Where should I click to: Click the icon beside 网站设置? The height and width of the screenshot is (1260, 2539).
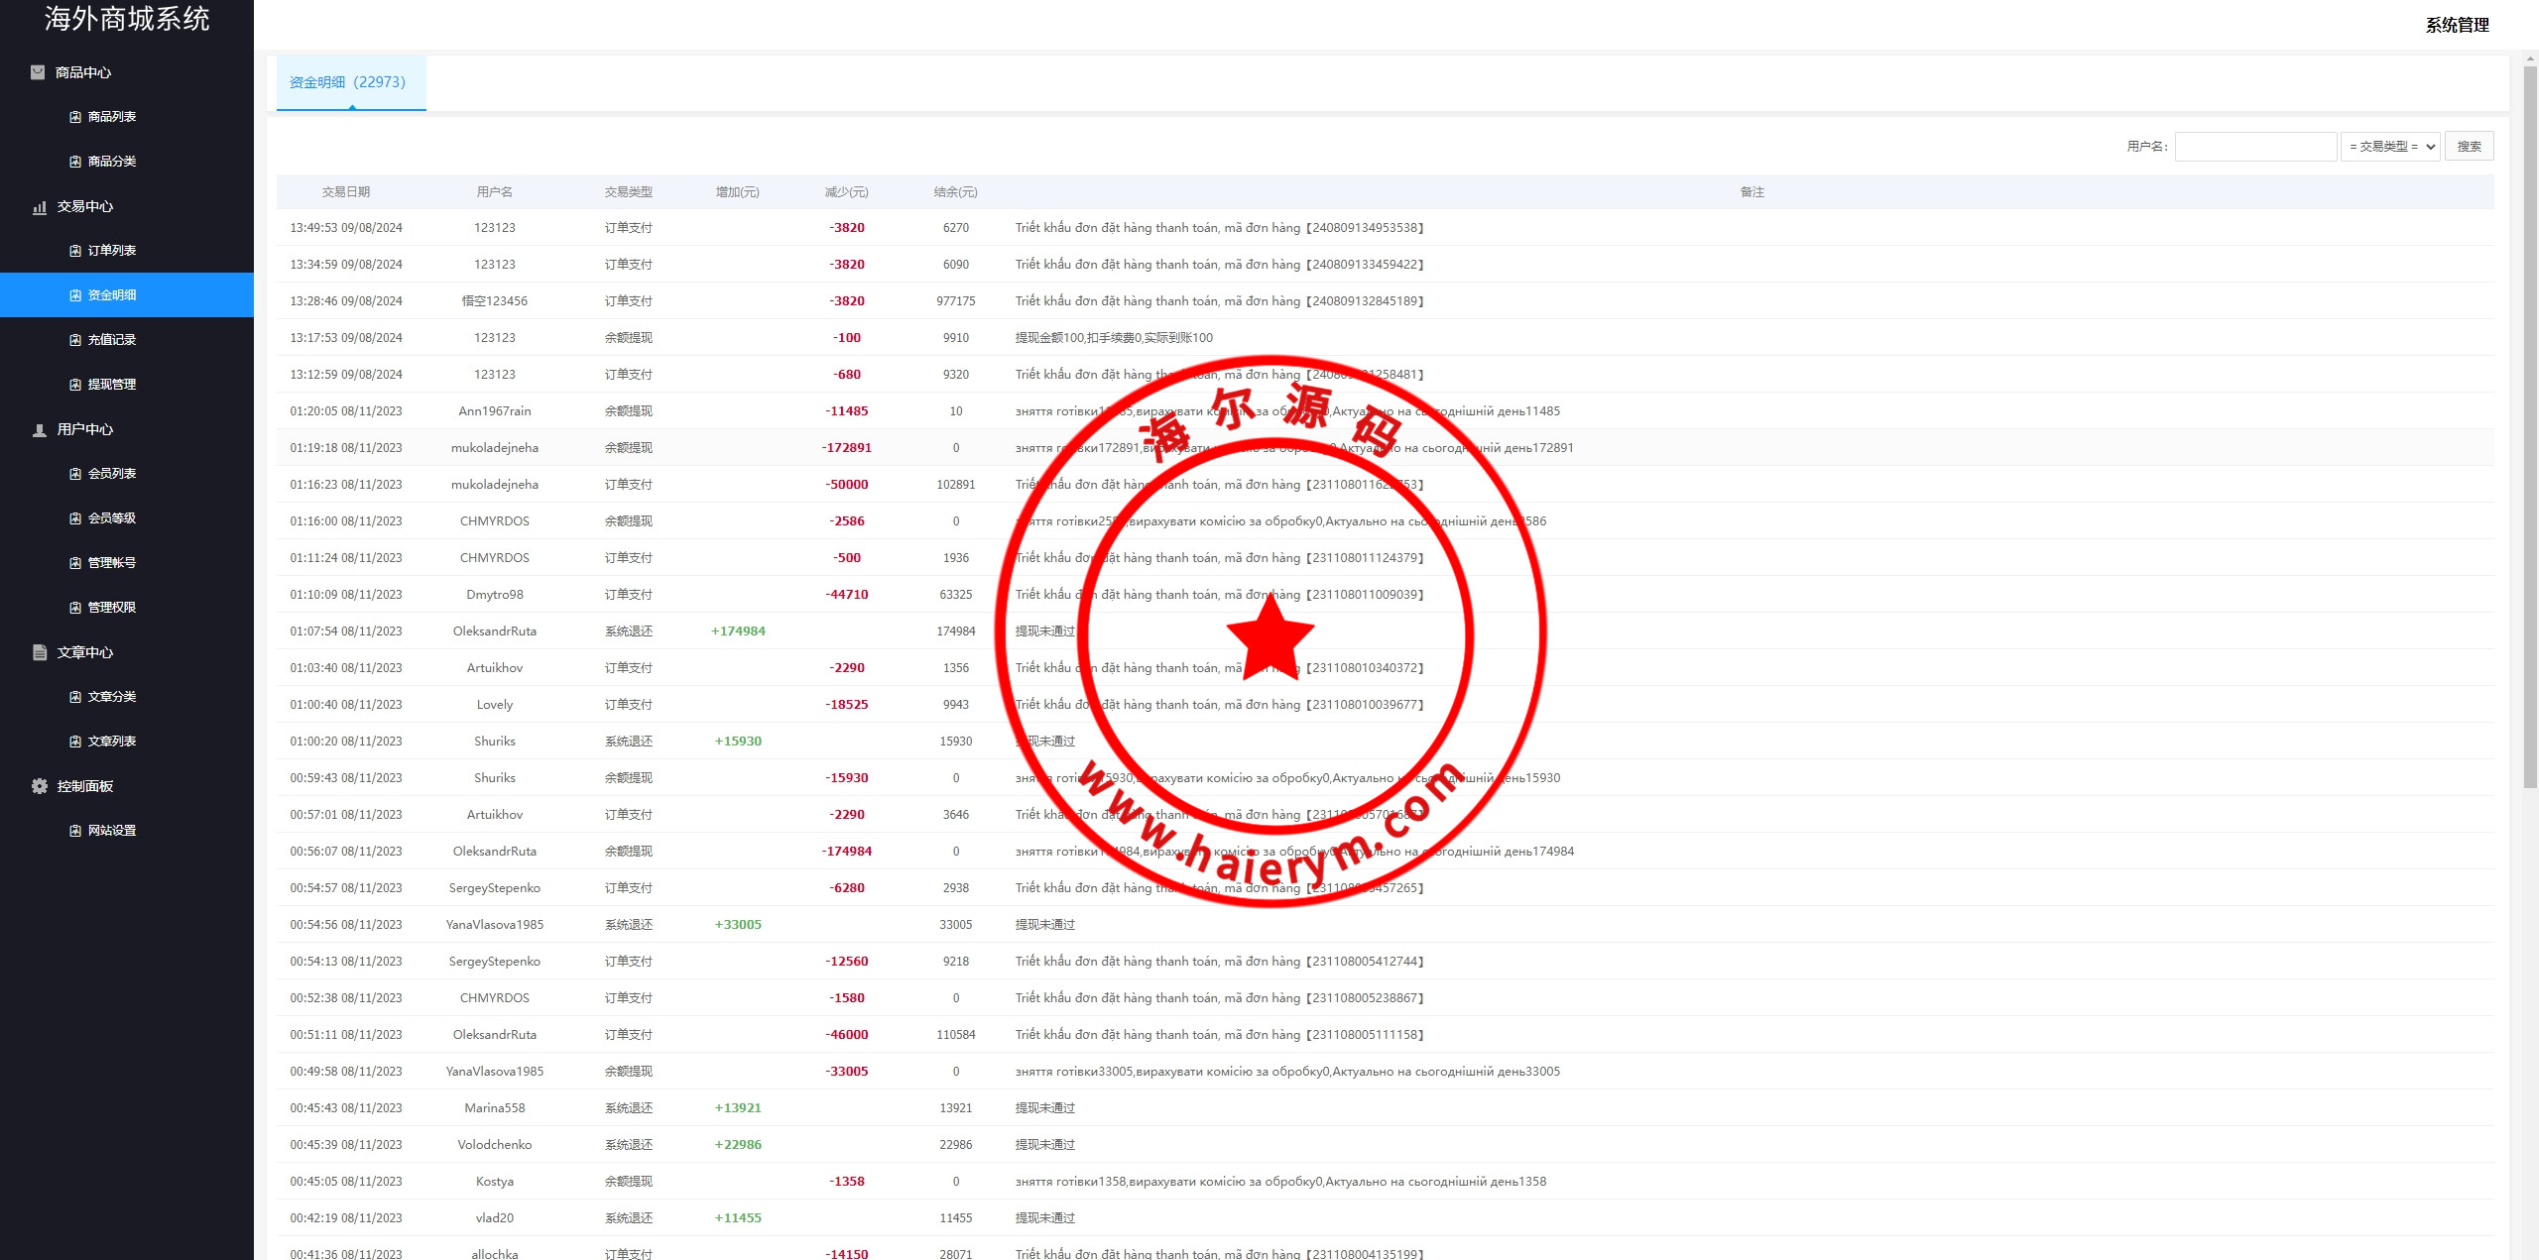tap(75, 831)
